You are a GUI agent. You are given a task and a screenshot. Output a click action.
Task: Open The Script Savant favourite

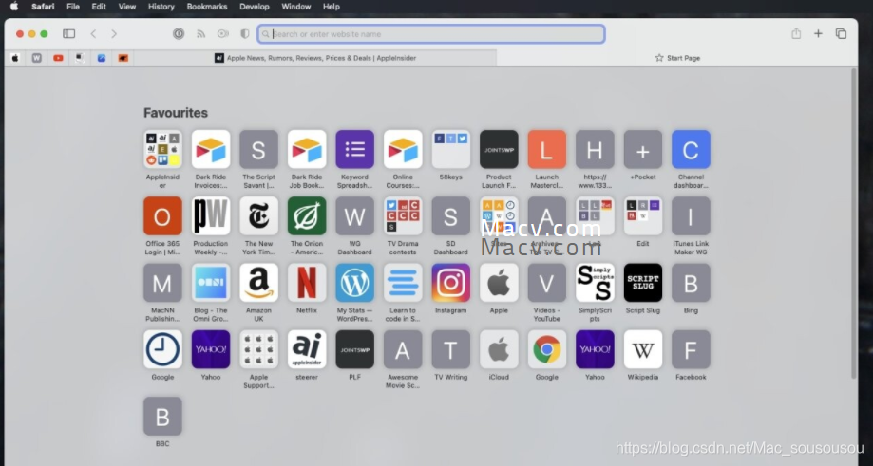click(259, 149)
